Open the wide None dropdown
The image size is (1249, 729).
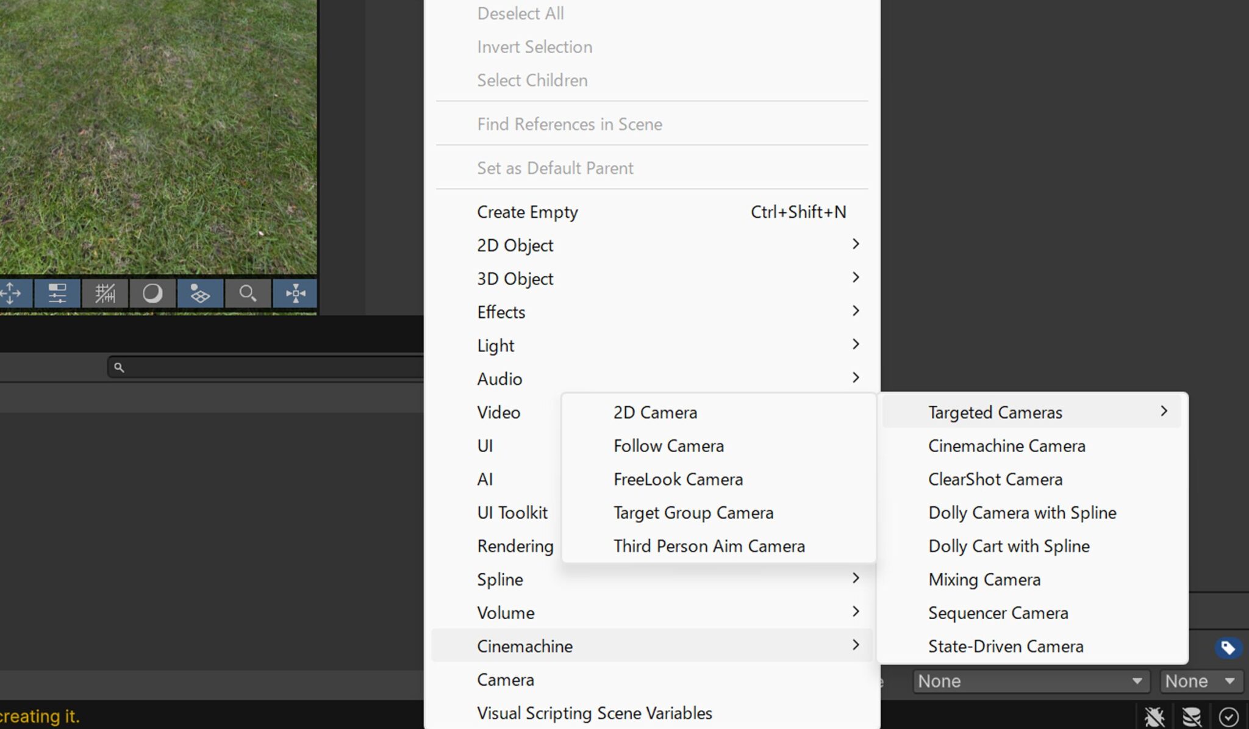(1030, 681)
